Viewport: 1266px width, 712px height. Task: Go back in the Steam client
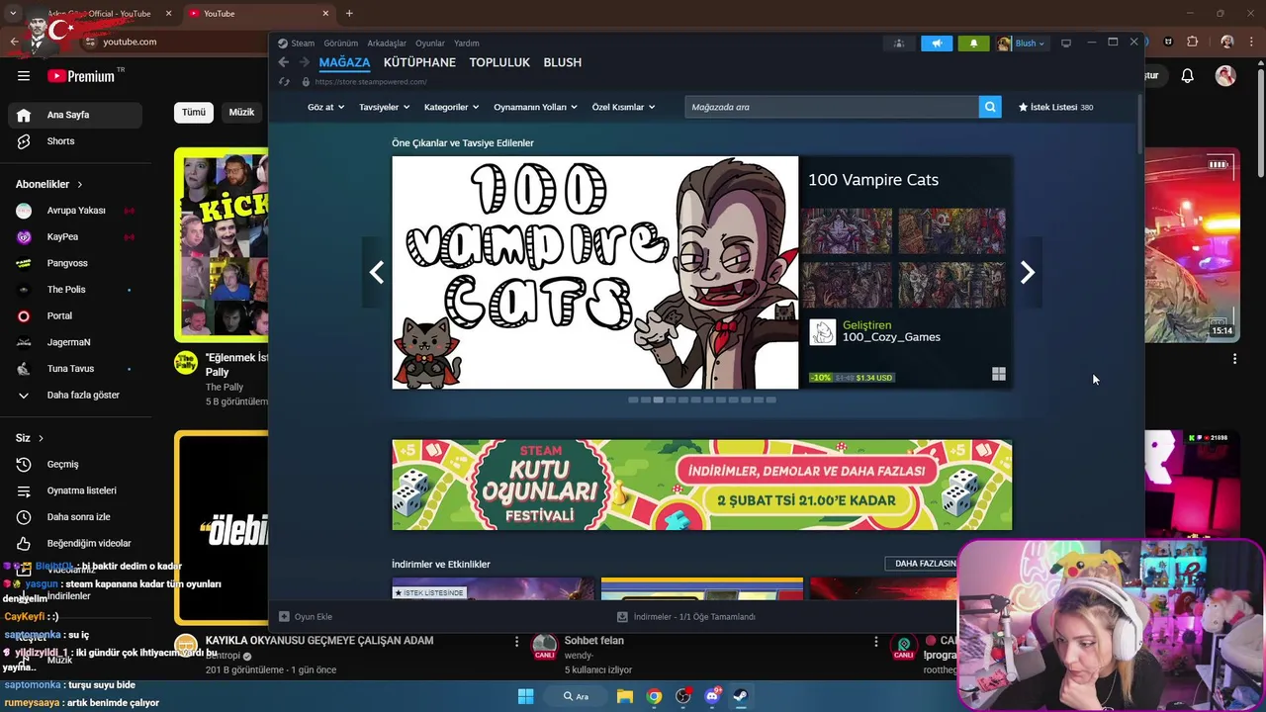pyautogui.click(x=284, y=62)
